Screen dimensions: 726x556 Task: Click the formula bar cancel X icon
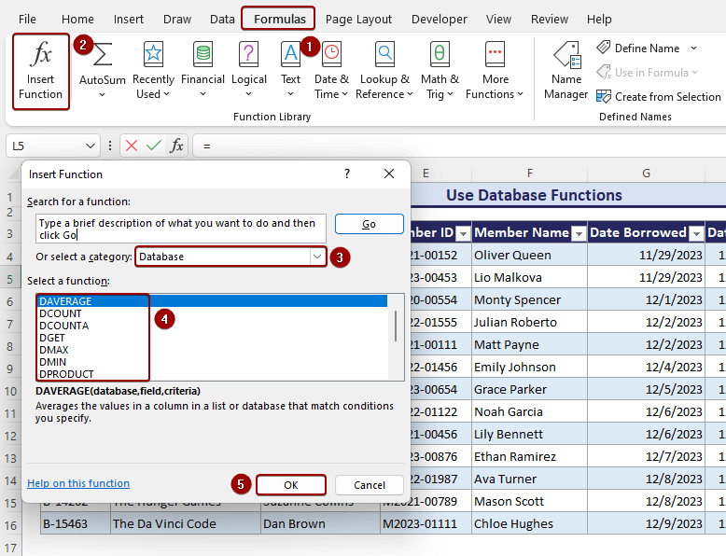[132, 146]
